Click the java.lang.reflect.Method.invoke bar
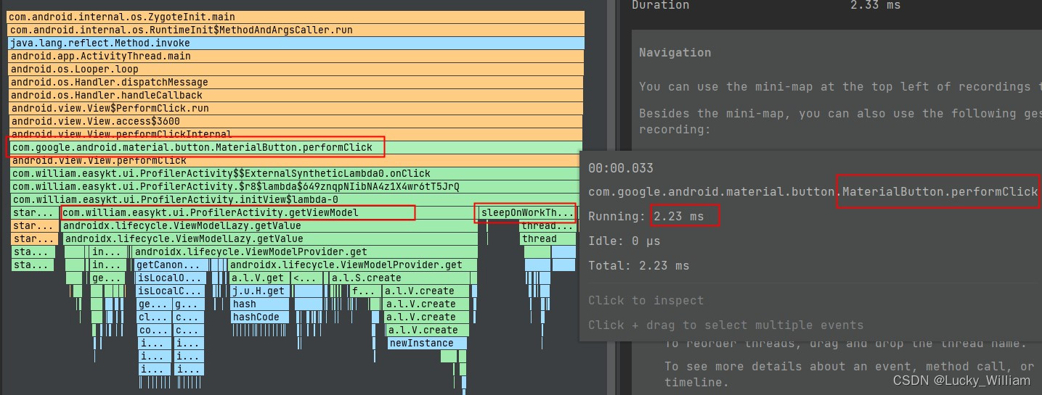 point(296,43)
